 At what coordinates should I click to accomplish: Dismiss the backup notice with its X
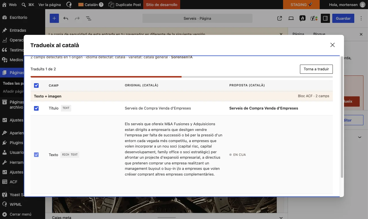click(281, 34)
